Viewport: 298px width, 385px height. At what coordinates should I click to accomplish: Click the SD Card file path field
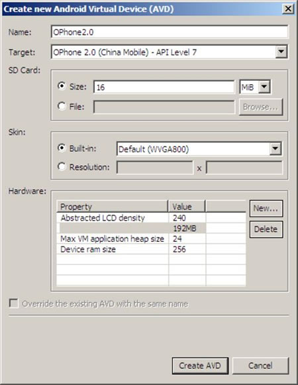coord(164,107)
